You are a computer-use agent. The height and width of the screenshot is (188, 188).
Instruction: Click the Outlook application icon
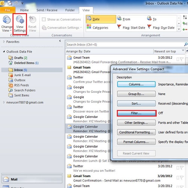[2, 3]
